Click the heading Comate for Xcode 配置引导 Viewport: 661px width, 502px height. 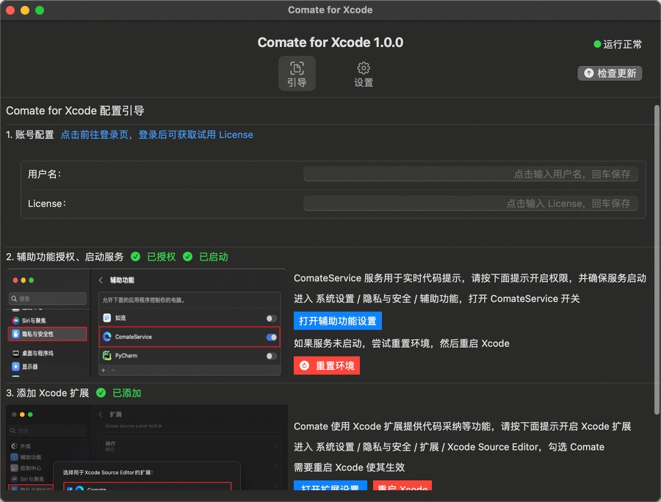(x=75, y=111)
